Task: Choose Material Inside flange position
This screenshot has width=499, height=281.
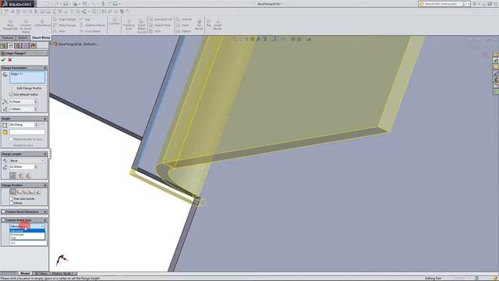Action: click(12, 192)
